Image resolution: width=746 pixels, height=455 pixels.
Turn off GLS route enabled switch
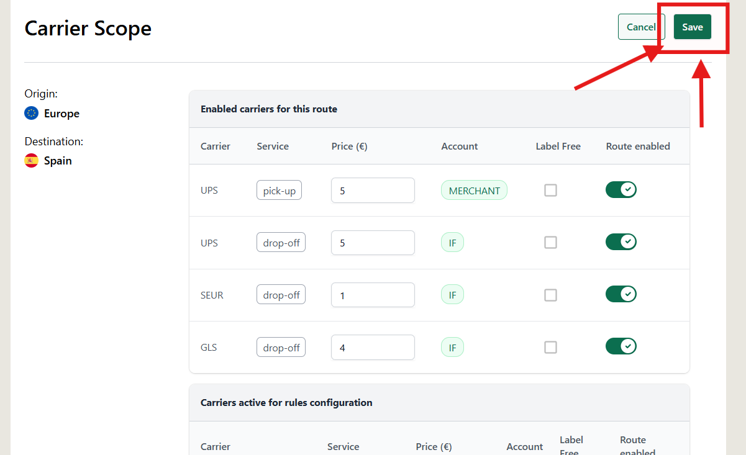tap(621, 346)
